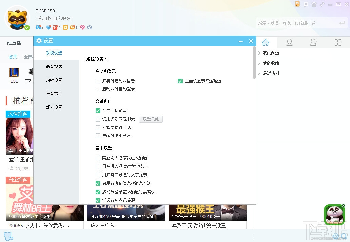
Task: Enable 开机时启动YY语音 startup option
Action: click(98, 81)
